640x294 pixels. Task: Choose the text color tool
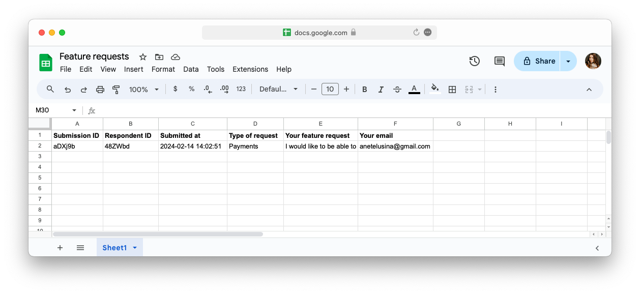(414, 90)
